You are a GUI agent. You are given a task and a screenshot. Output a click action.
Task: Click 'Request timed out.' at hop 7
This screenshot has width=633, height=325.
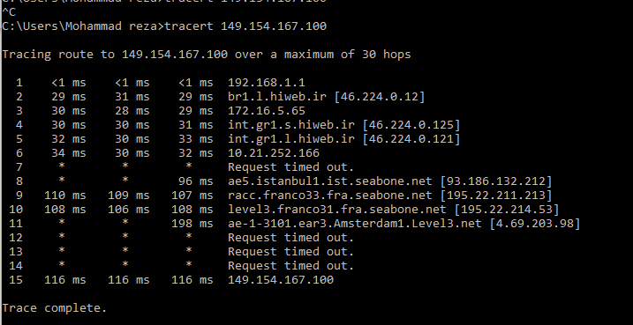(x=291, y=167)
